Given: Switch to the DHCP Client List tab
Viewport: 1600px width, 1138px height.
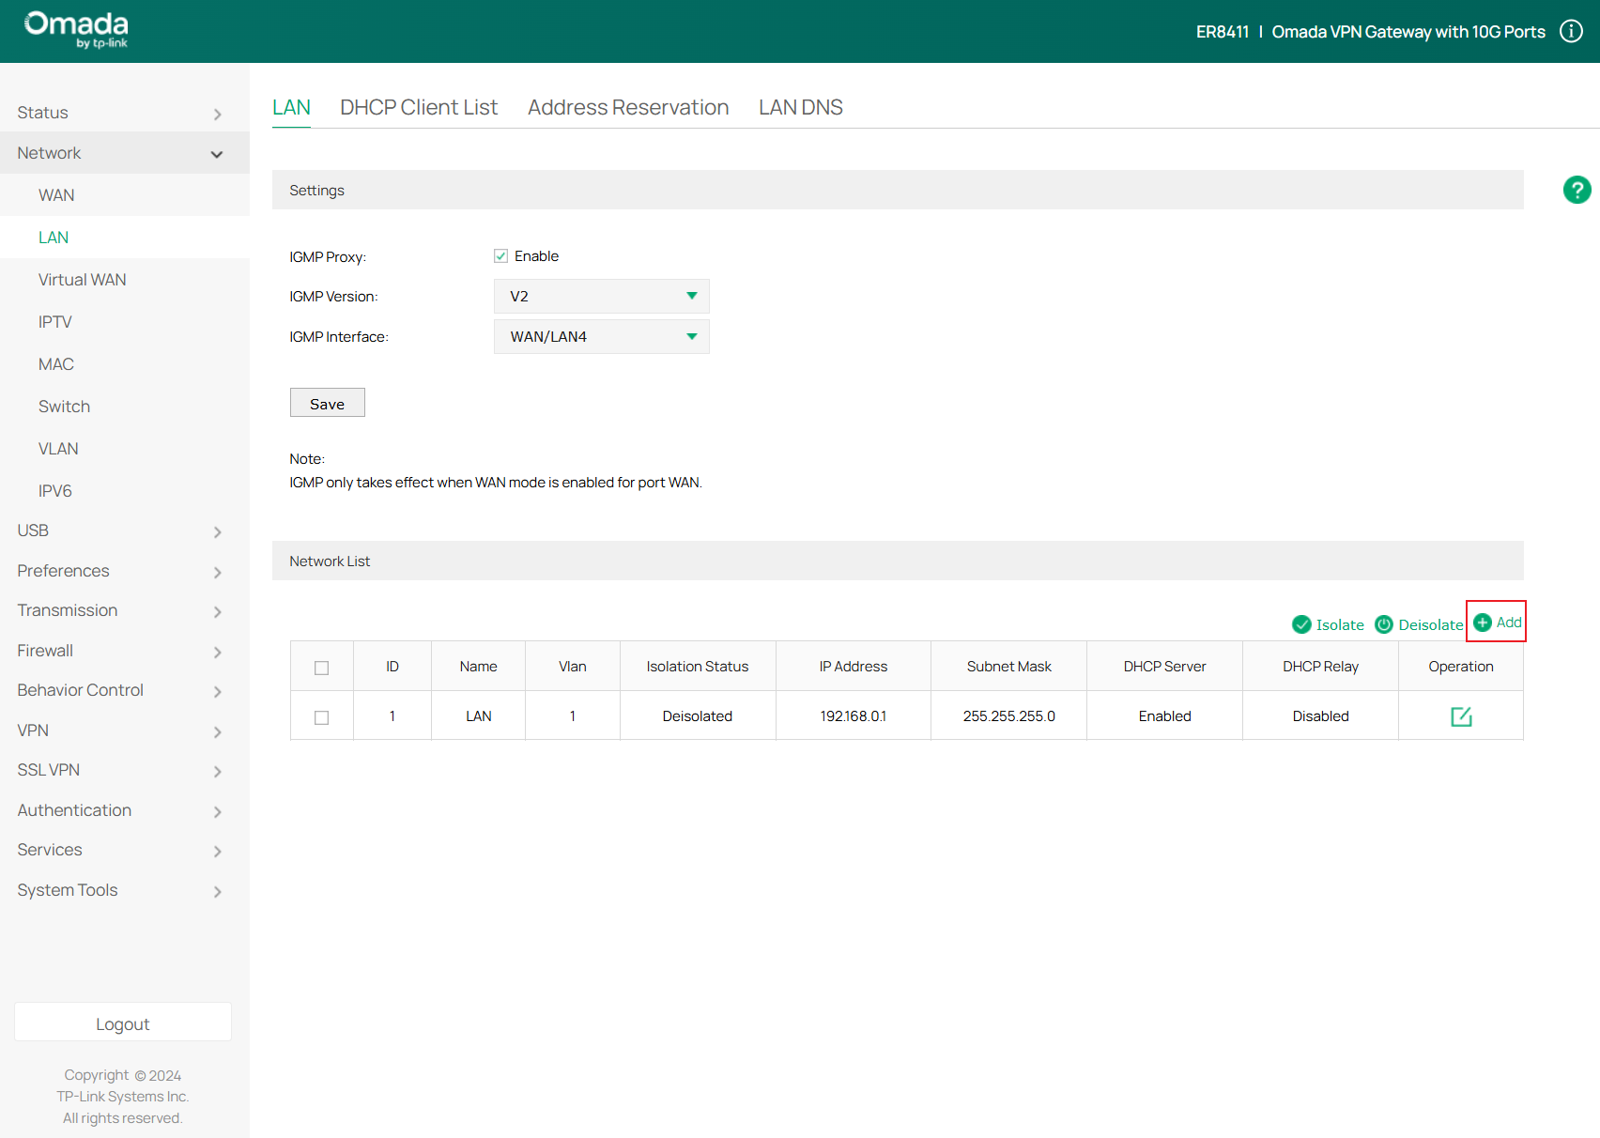Looking at the screenshot, I should [x=419, y=107].
